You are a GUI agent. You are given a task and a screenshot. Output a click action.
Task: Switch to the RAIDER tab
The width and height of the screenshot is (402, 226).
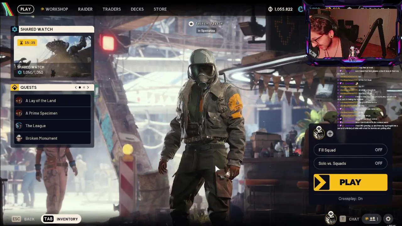point(85,9)
